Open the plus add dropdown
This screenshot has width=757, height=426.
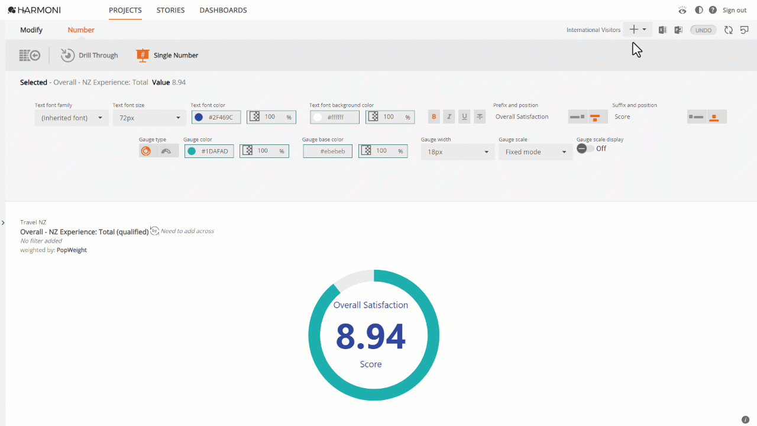pyautogui.click(x=638, y=30)
